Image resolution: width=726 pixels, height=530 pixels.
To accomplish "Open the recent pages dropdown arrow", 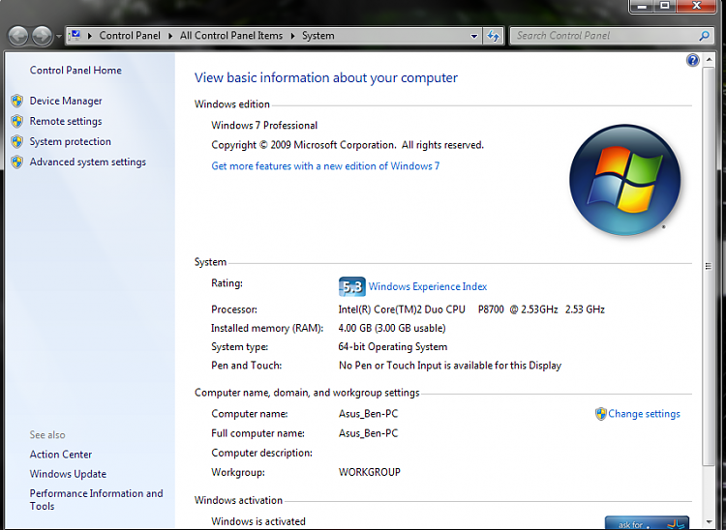I will 59,36.
